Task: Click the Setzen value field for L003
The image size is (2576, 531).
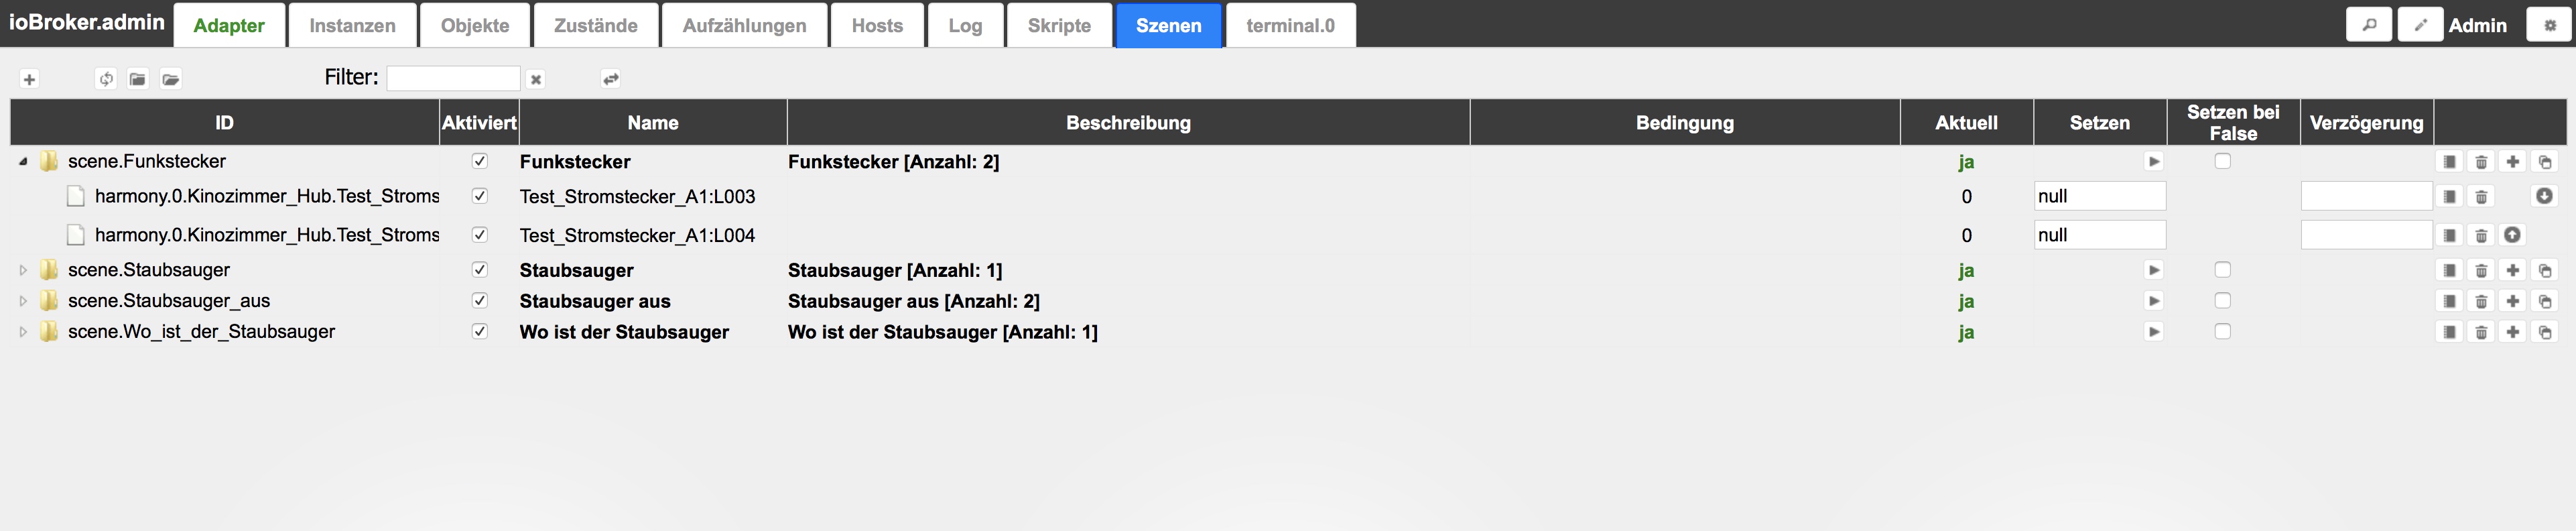Action: pyautogui.click(x=2099, y=196)
